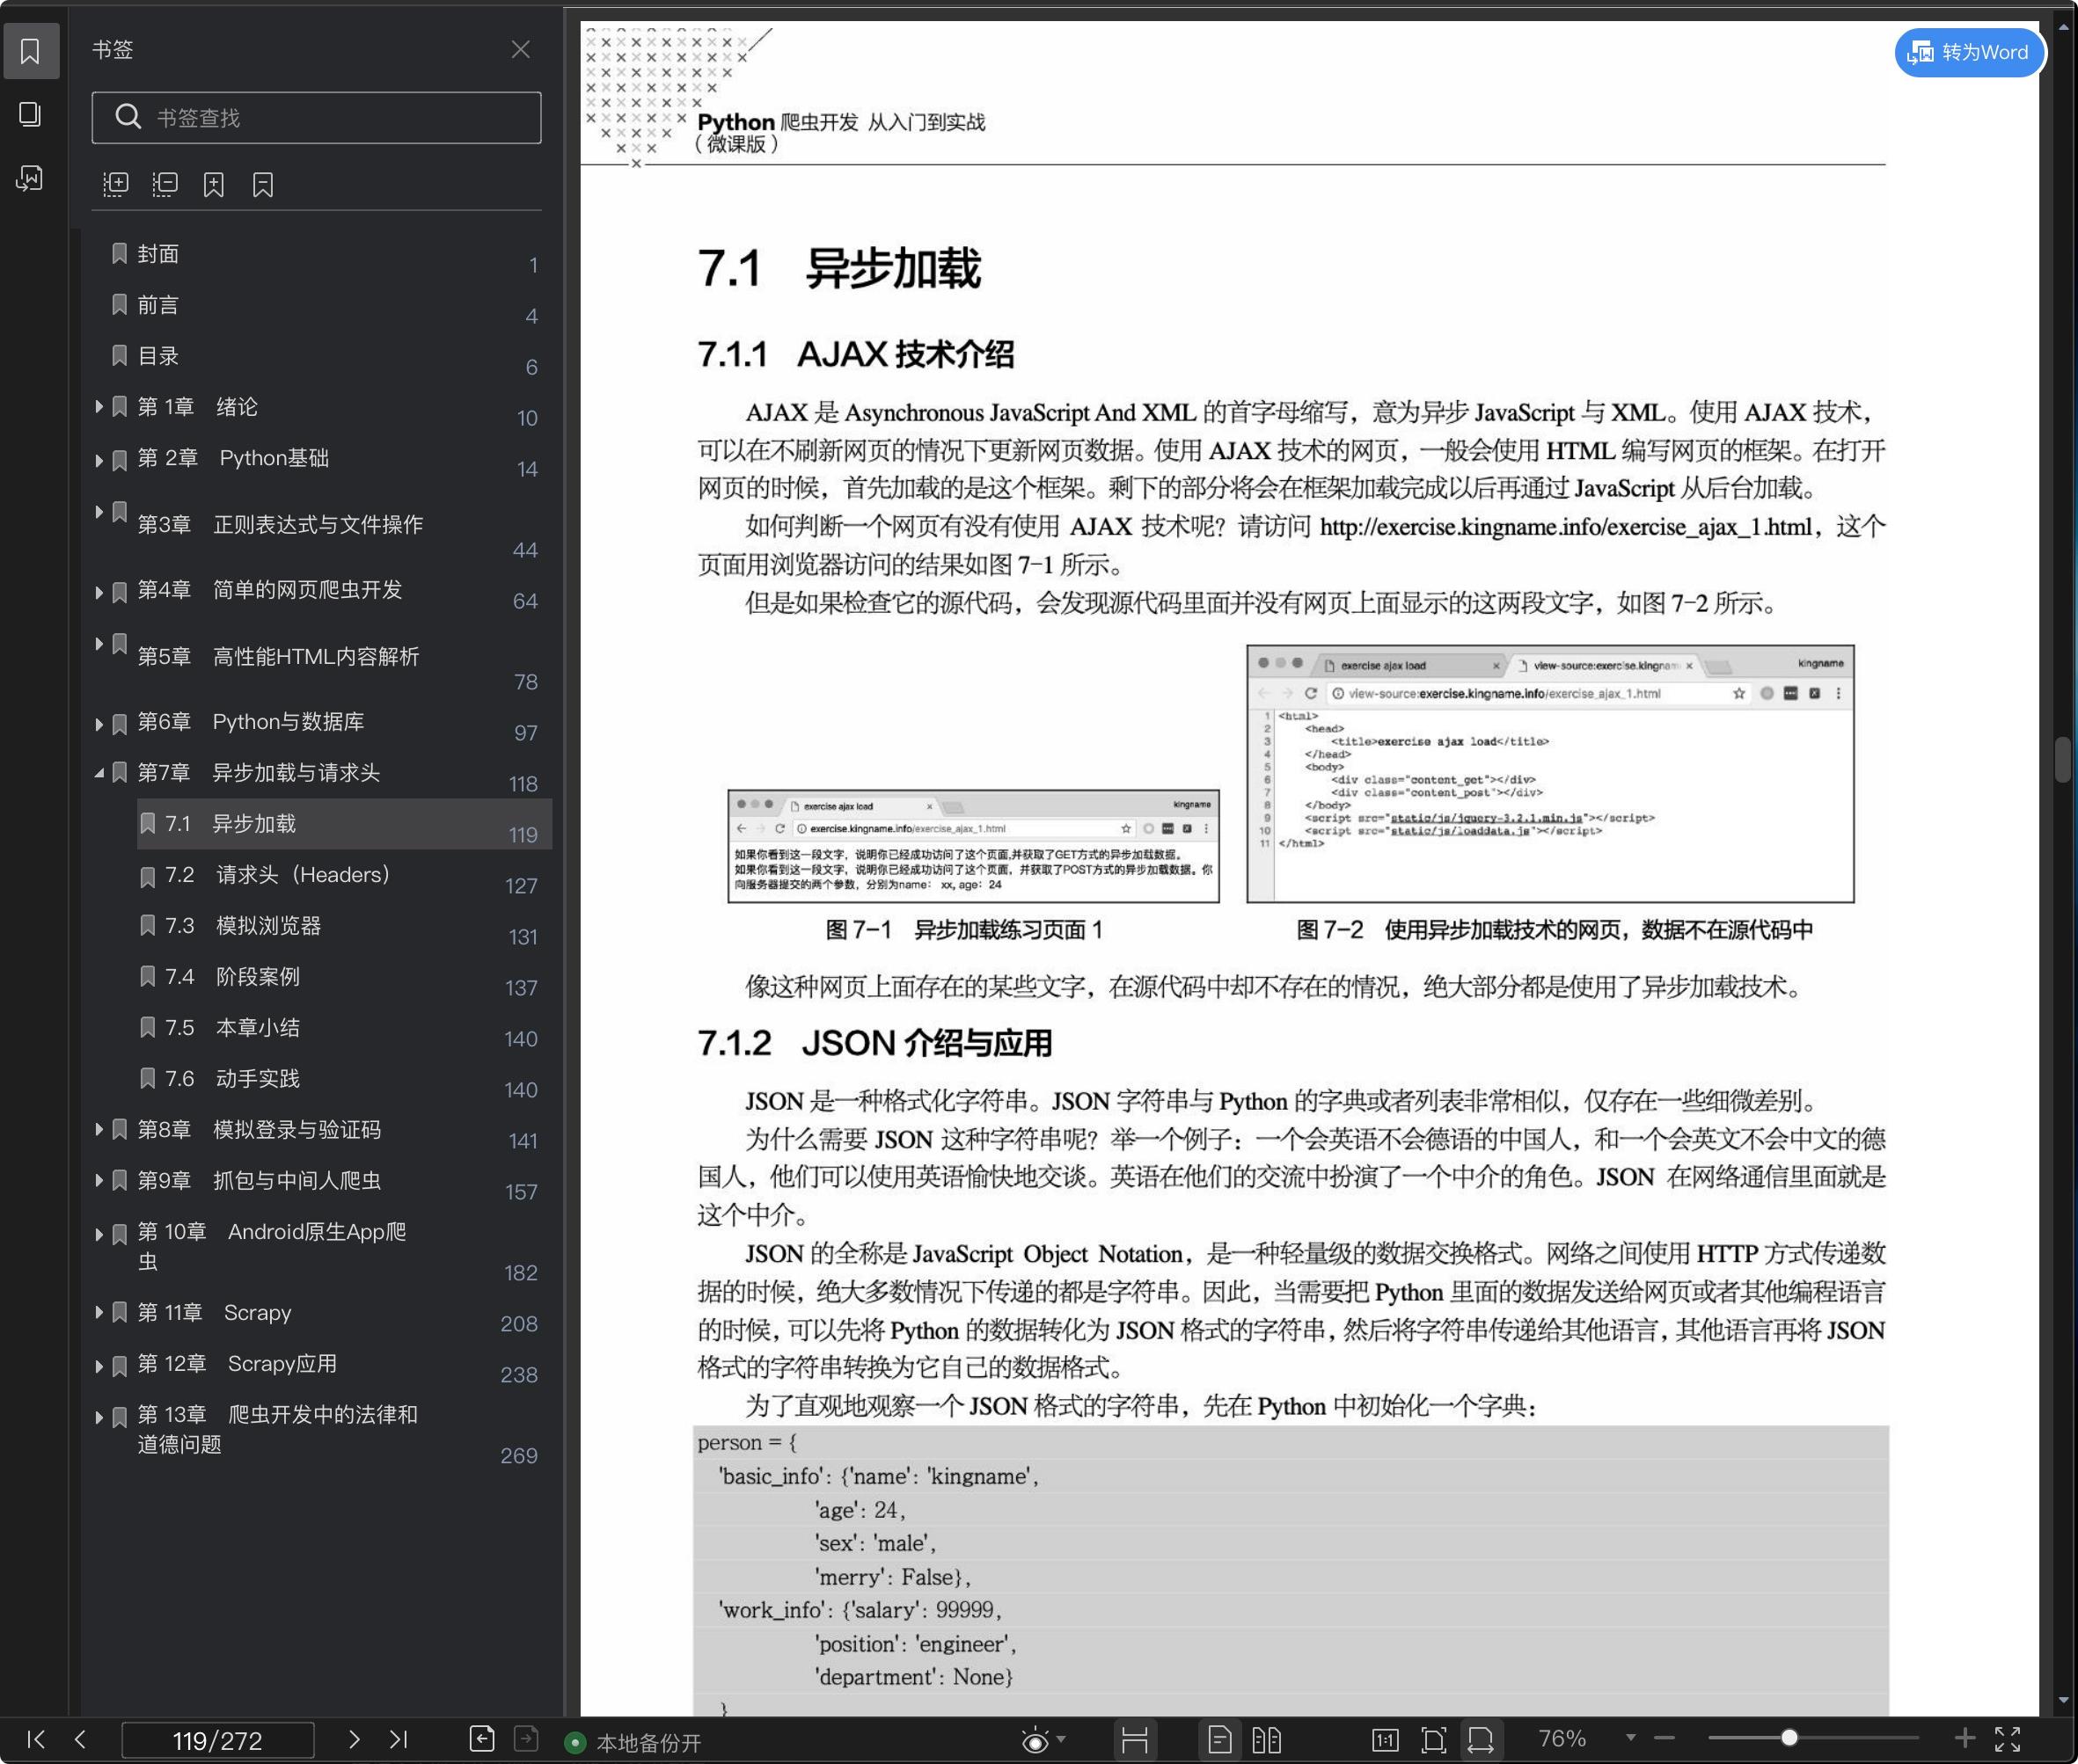Open the bookmarks panel icon in left sidebar
The width and height of the screenshot is (2078, 1764).
[30, 50]
